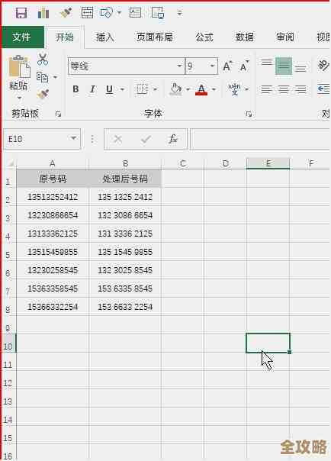Switch to the 审阅 (Review) tab

coord(285,37)
